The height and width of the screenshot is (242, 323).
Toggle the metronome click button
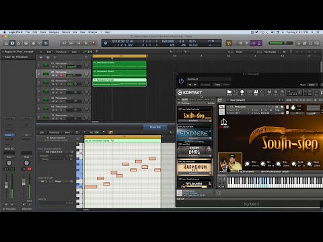[259, 43]
